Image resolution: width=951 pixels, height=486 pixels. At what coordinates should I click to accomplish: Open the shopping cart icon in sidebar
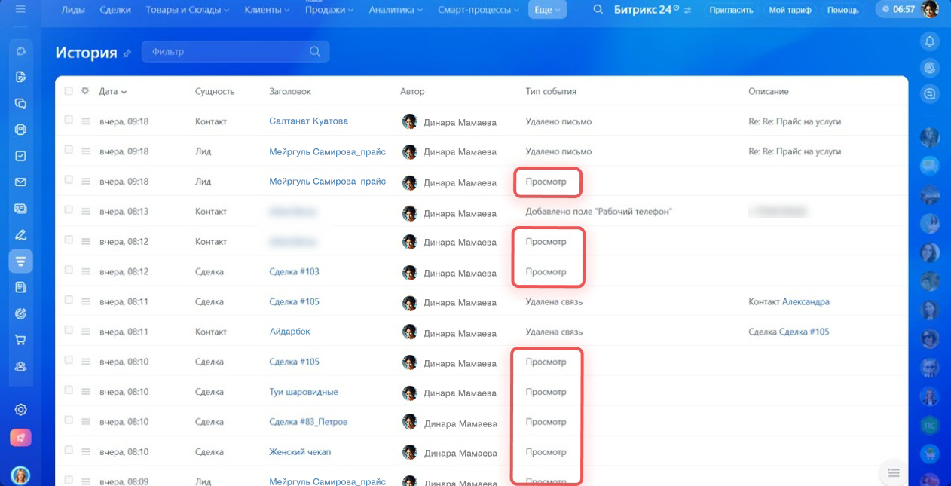(x=20, y=340)
